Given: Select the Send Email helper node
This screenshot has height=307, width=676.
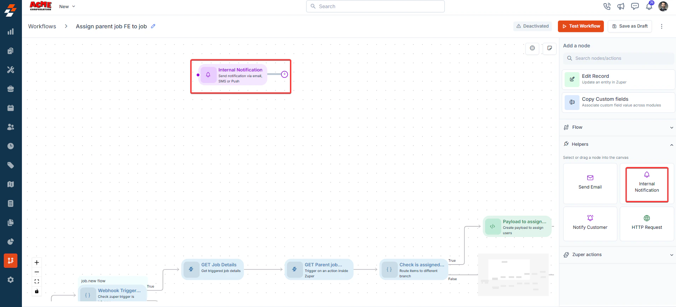Looking at the screenshot, I should click(x=590, y=184).
